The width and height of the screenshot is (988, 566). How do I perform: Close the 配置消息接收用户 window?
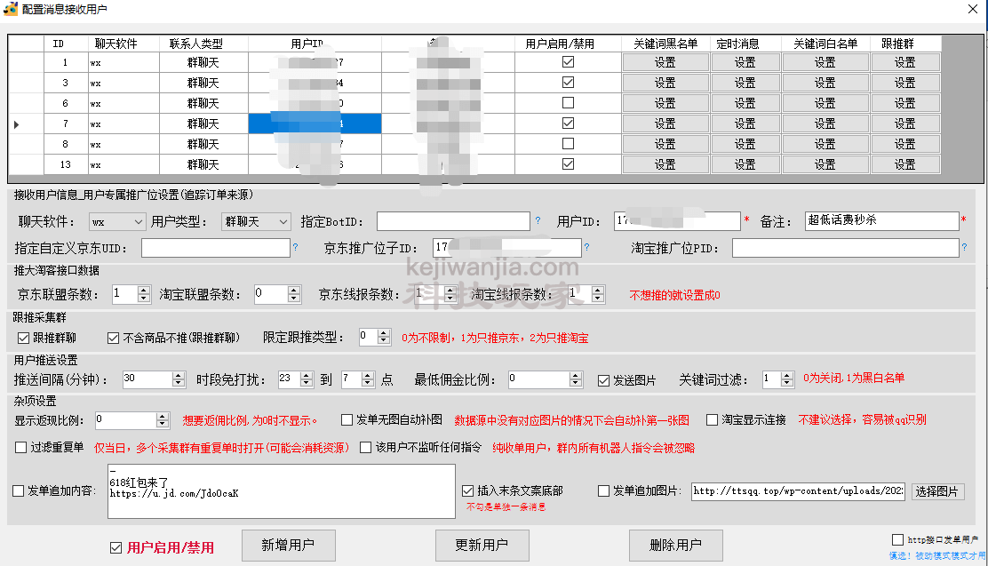(973, 9)
